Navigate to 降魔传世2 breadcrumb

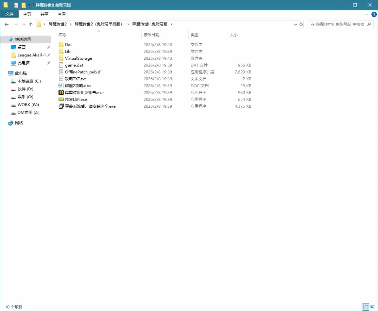point(58,24)
